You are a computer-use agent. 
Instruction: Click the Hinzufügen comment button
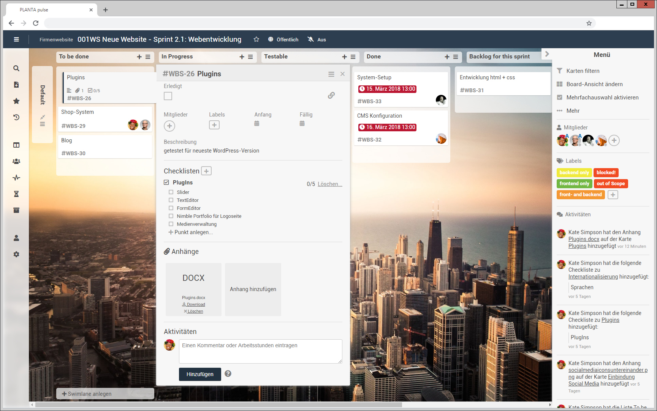coord(200,374)
